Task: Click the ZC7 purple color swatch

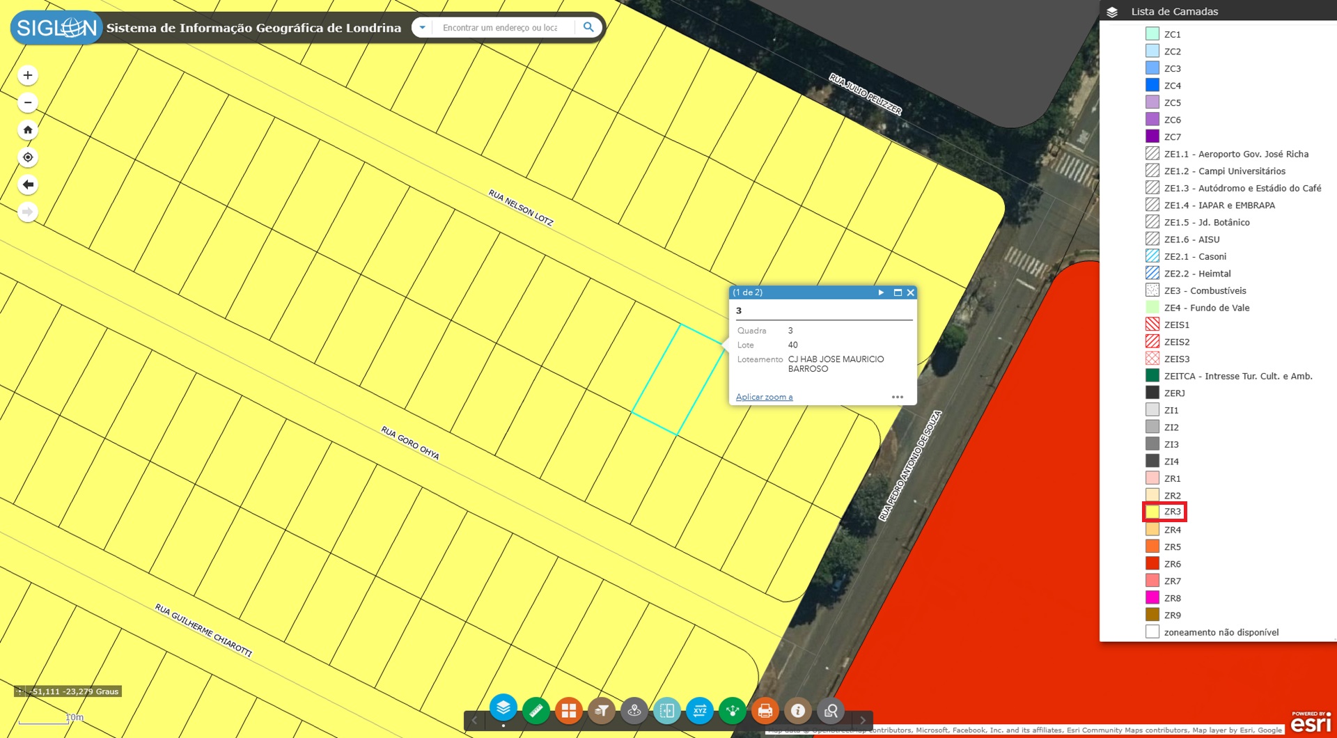Action: pyautogui.click(x=1152, y=136)
